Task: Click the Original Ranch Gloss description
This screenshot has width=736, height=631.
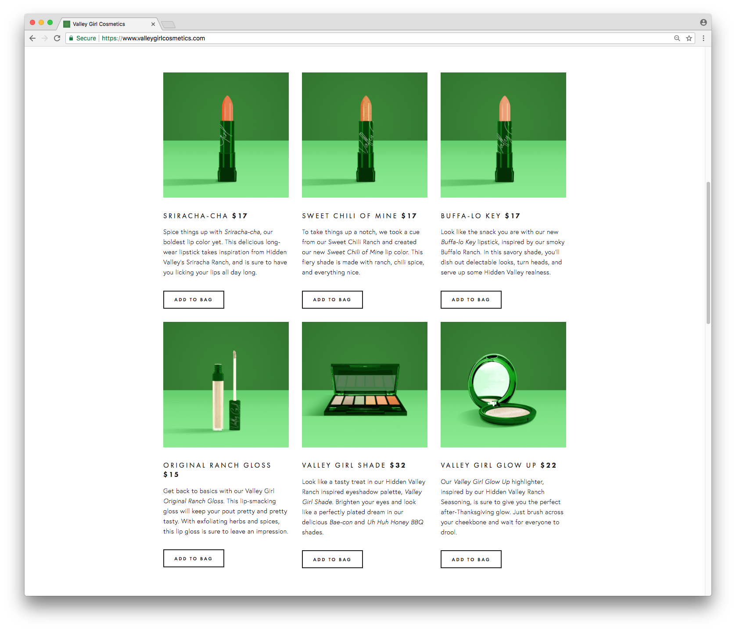Action: coord(226,511)
